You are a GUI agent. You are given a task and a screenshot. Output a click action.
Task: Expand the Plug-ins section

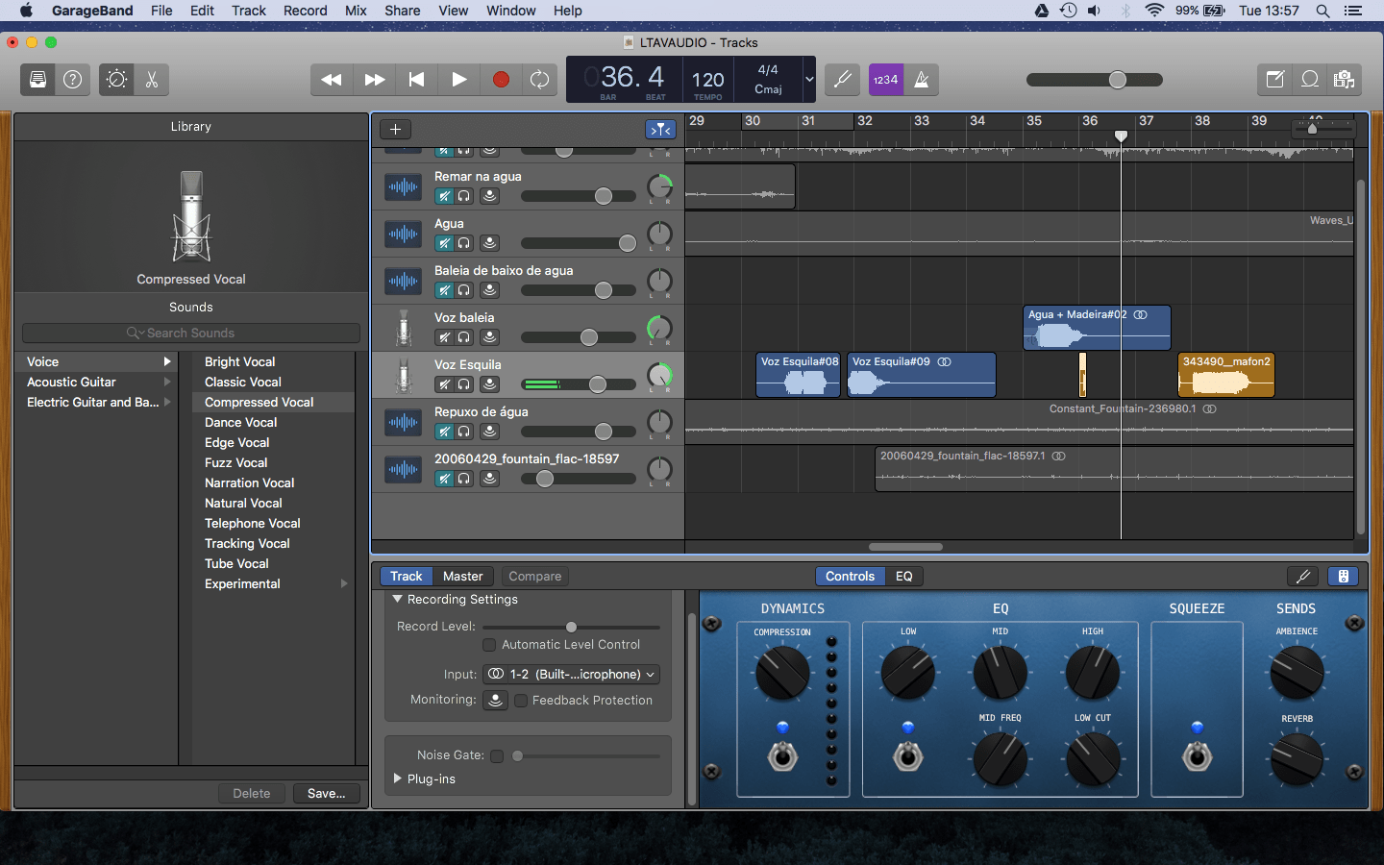coord(398,778)
